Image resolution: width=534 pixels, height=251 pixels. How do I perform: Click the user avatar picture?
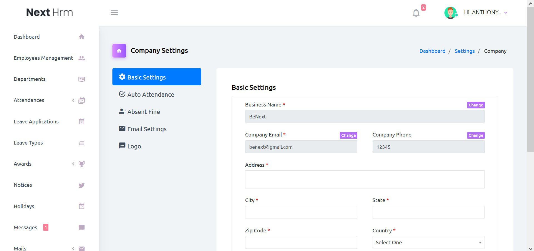tap(451, 13)
